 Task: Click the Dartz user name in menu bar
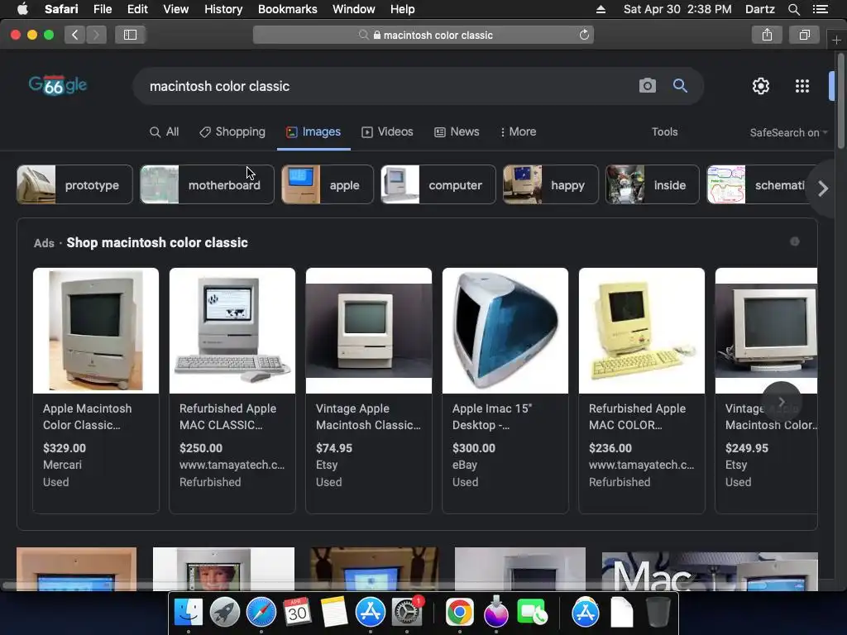tap(759, 9)
